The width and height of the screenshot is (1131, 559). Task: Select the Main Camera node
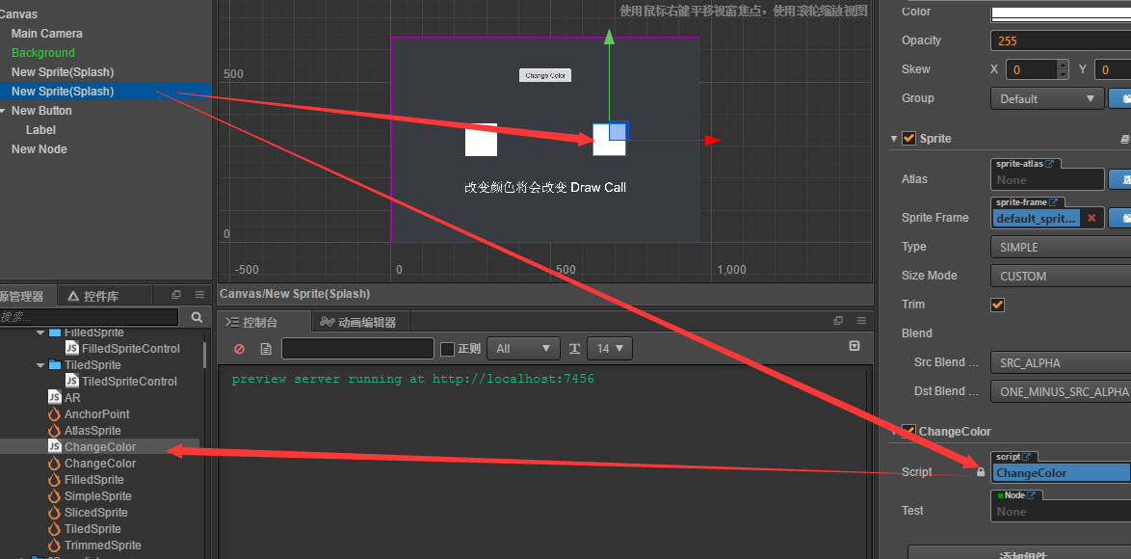click(x=47, y=33)
